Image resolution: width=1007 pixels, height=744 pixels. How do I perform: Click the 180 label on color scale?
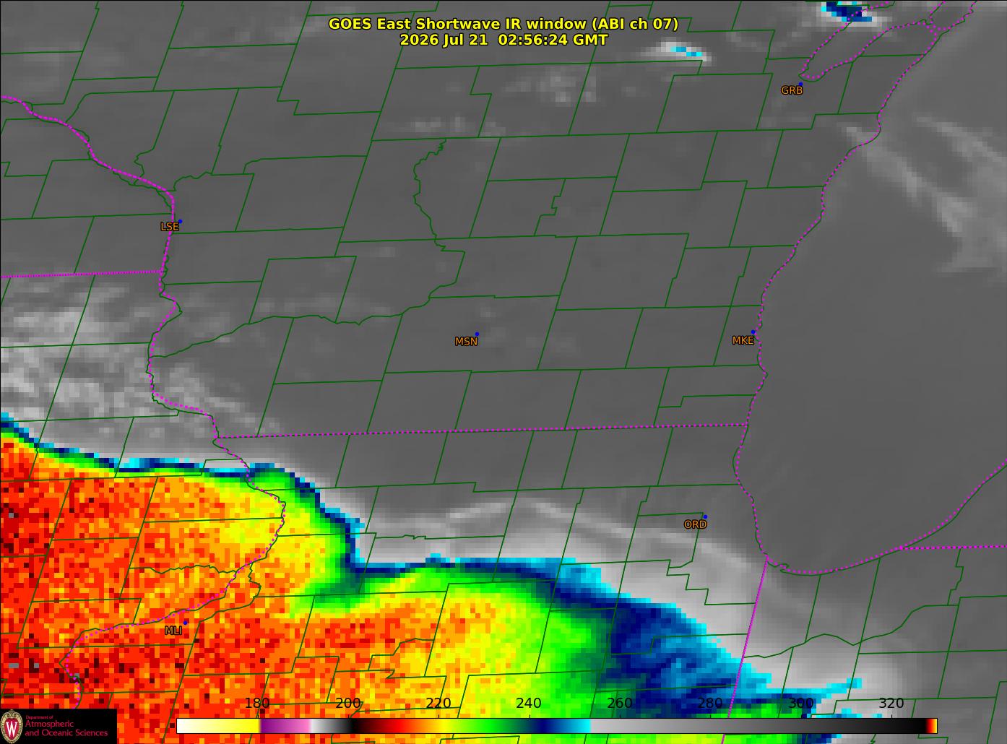click(x=257, y=704)
